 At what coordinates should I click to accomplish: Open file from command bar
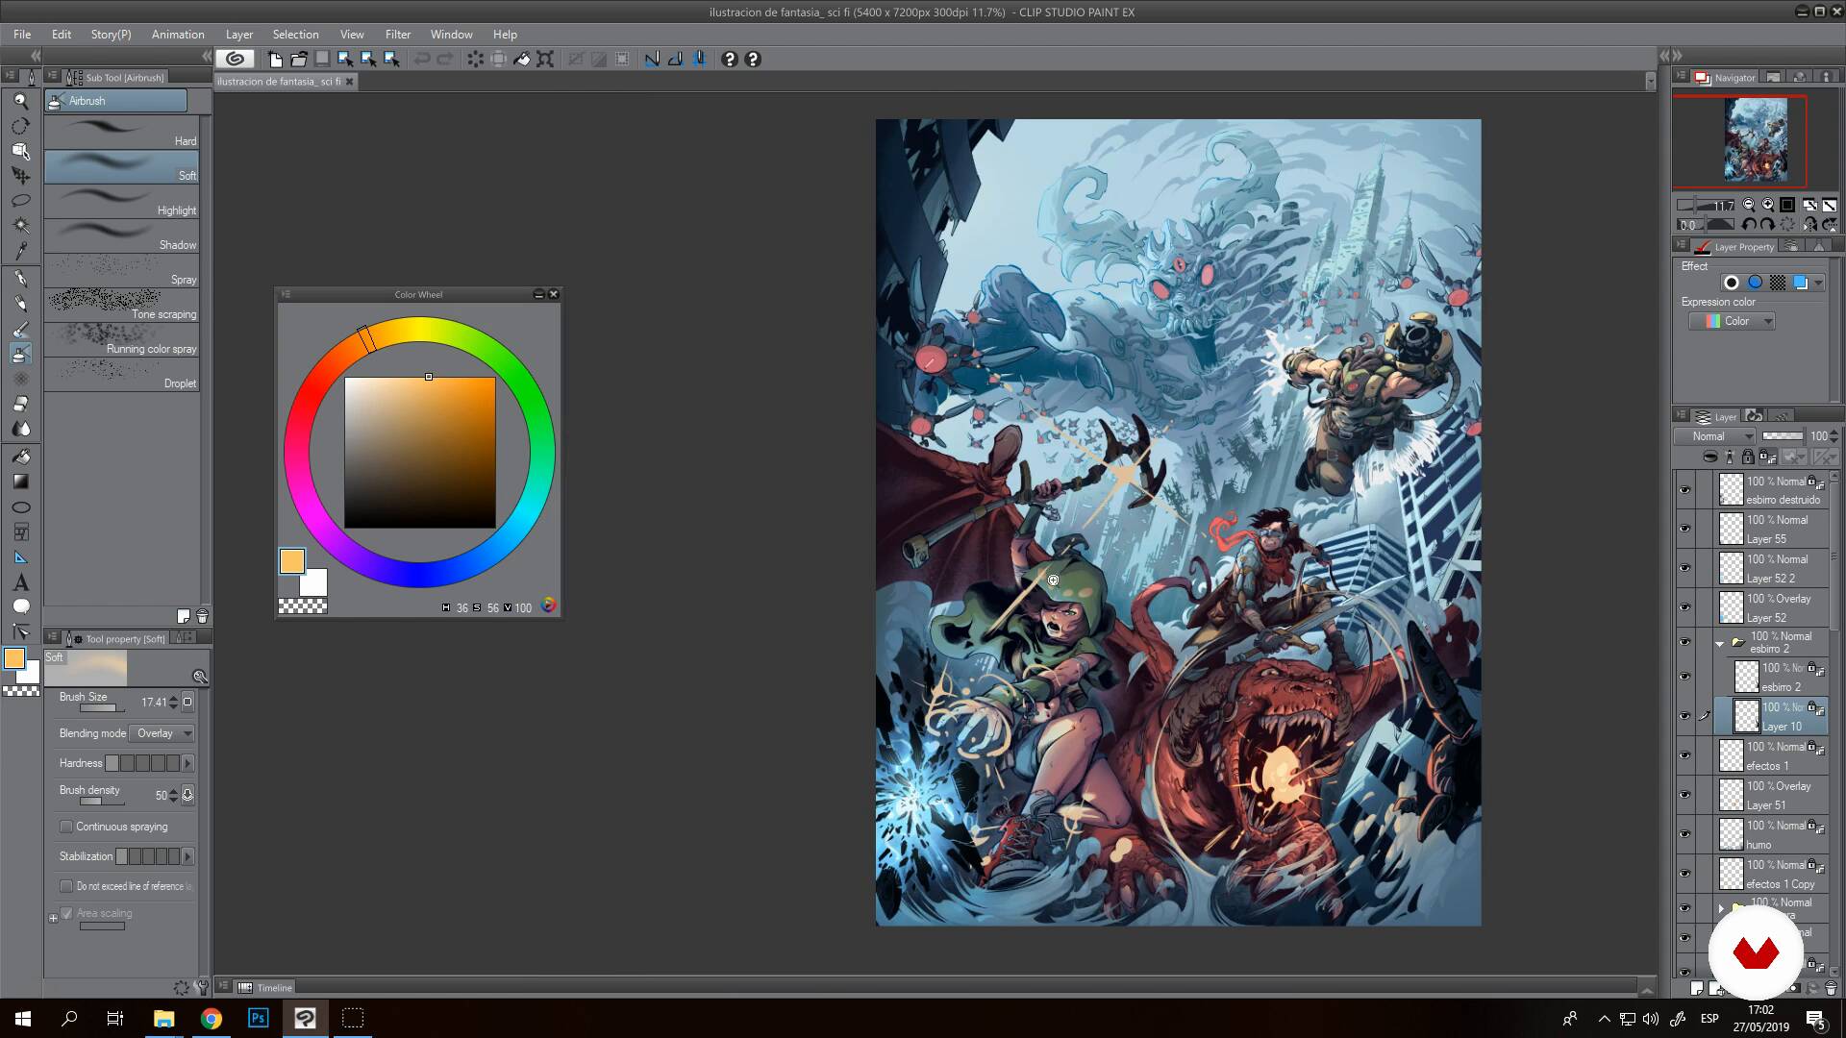[x=299, y=59]
